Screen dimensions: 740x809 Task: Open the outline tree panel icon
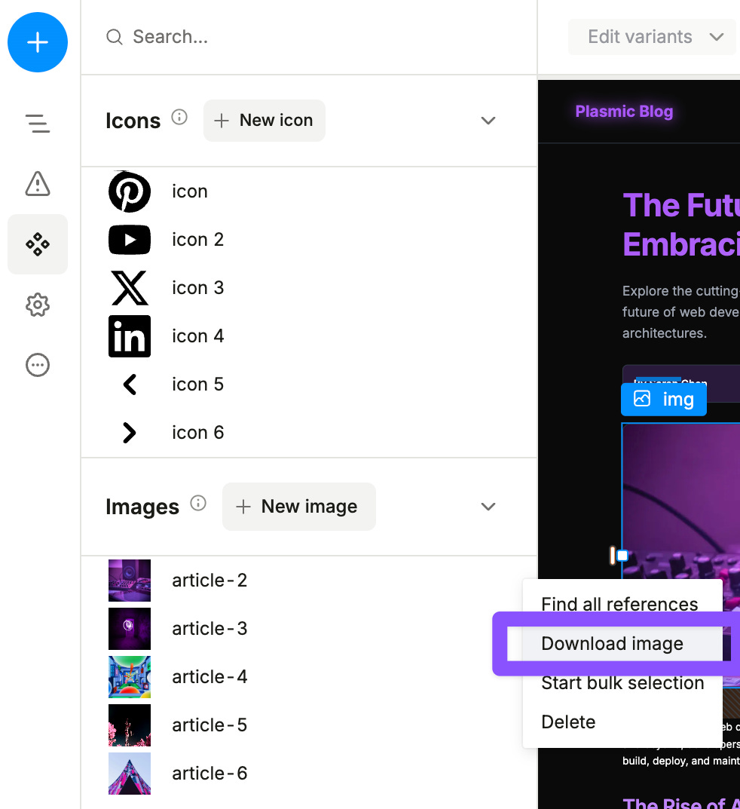tap(38, 124)
